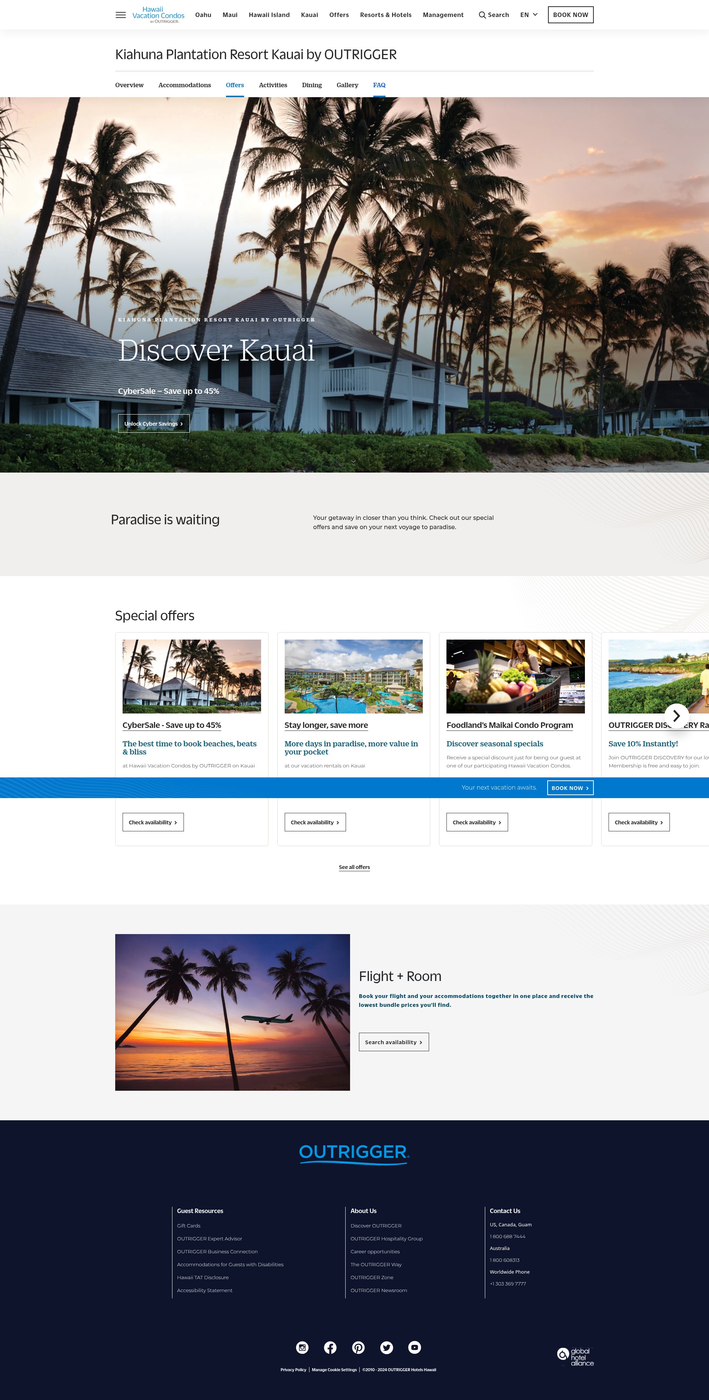Open the Hawaii Island menu item

(x=269, y=15)
